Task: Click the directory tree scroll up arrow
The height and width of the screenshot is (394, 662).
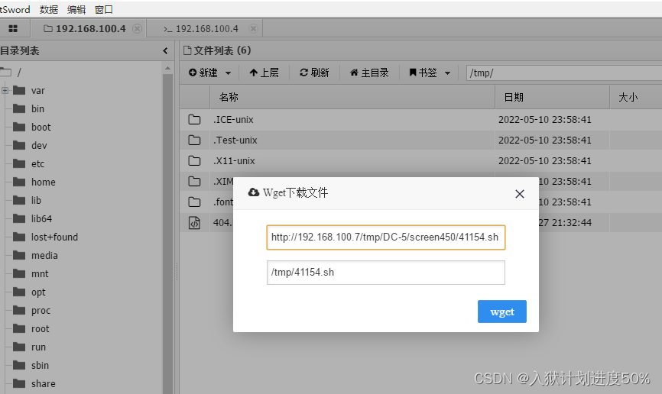Action: coord(167,68)
